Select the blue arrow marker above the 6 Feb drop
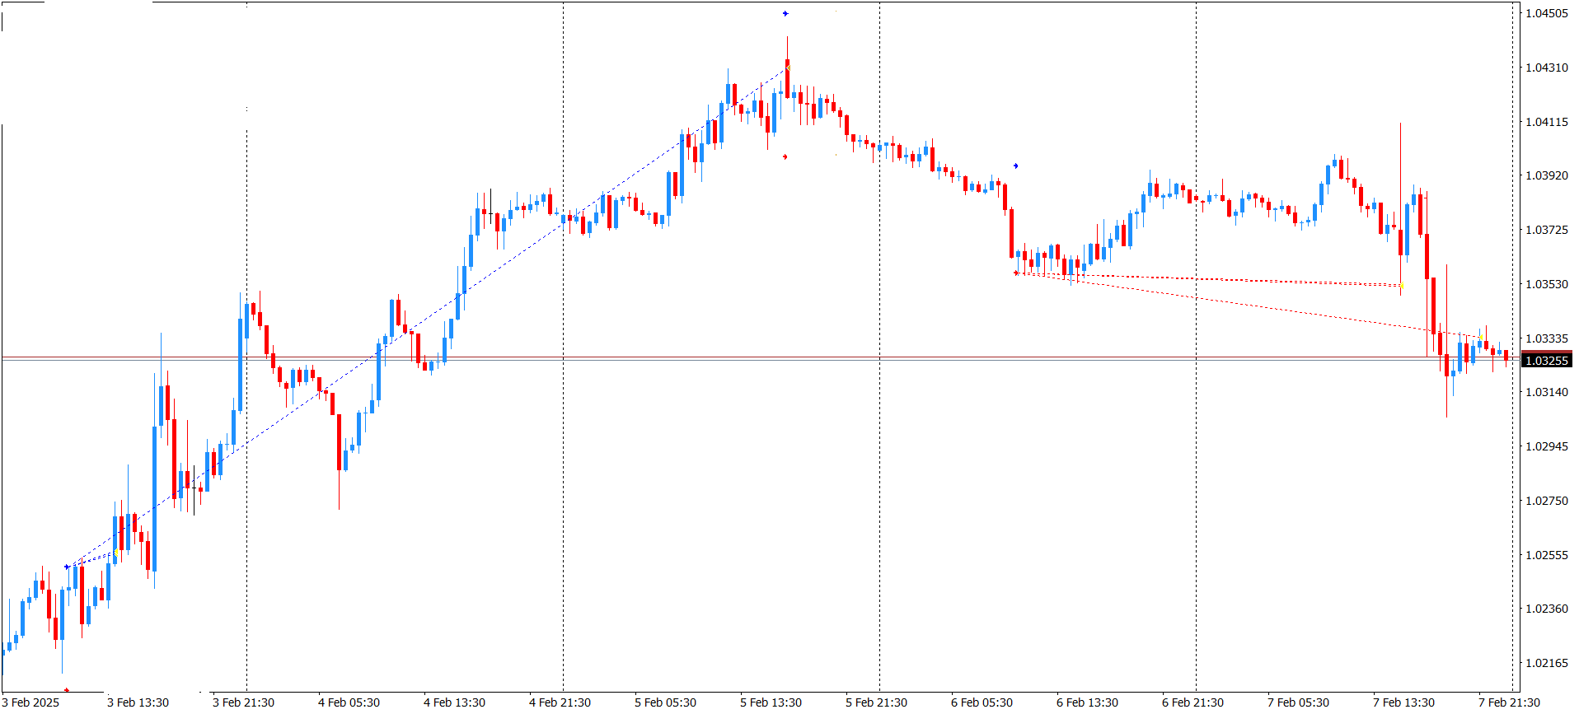The image size is (1579, 714). [1015, 166]
